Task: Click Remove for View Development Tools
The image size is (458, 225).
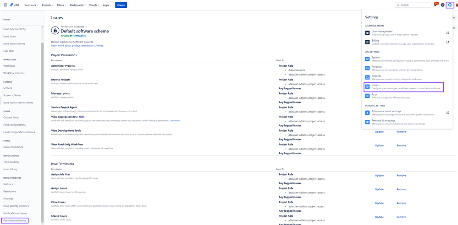Action: tap(401, 132)
